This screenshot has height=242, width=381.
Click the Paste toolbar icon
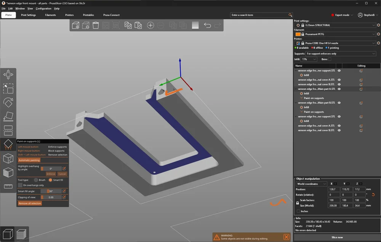pyautogui.click(x=138, y=25)
